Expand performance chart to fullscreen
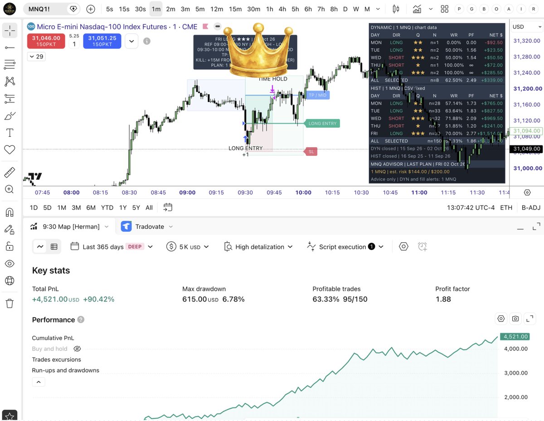The width and height of the screenshot is (544, 421). 530,319
